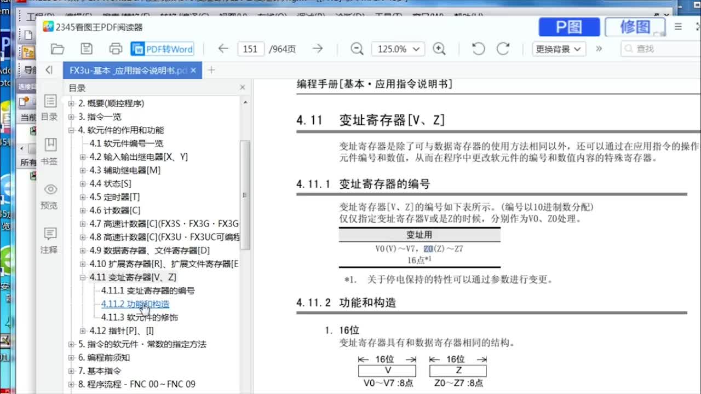This screenshot has height=394, width=701.
Task: Open a file with the folder icon
Action: [58, 49]
